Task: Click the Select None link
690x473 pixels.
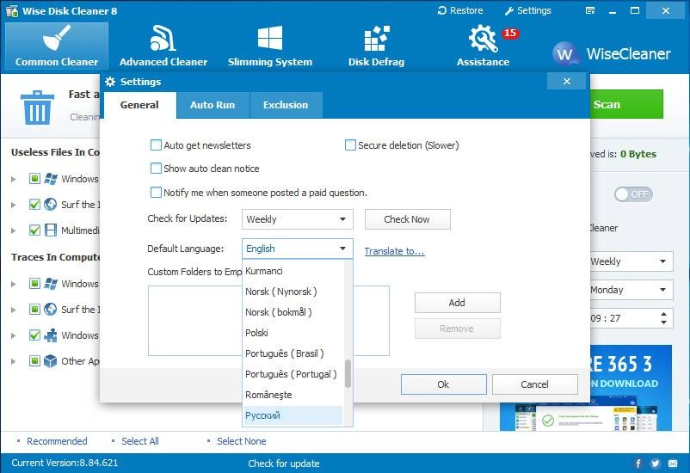Action: (241, 441)
